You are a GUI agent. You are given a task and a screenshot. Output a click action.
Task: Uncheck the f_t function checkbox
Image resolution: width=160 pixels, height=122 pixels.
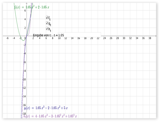(47, 17)
